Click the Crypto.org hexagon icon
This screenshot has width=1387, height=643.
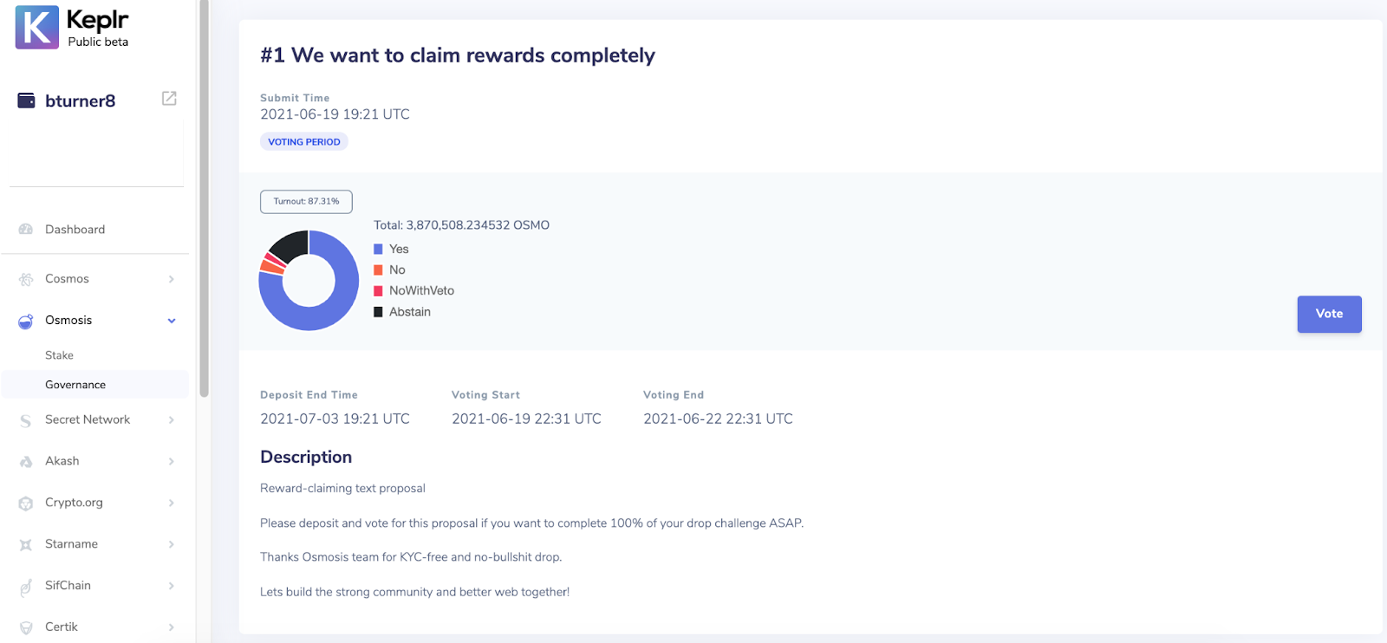[x=26, y=503]
